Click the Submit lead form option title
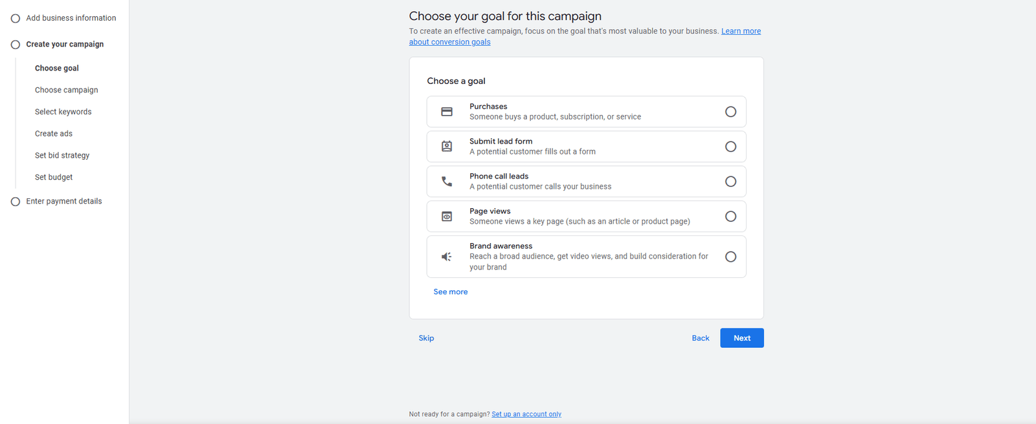The width and height of the screenshot is (1036, 424). coord(501,142)
